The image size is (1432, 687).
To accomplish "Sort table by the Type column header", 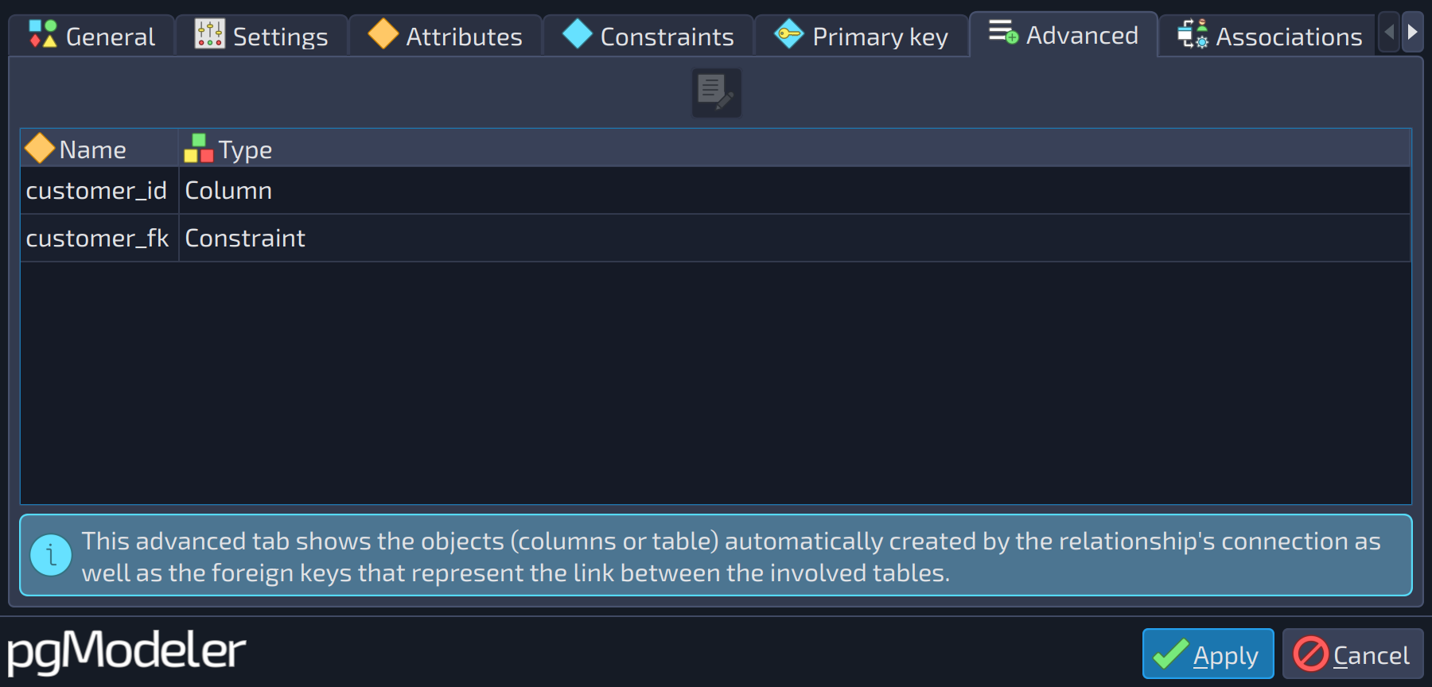I will click(x=795, y=149).
